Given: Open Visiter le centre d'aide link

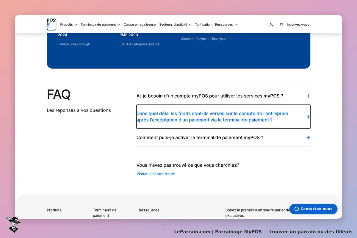Looking at the screenshot, I should [x=156, y=174].
